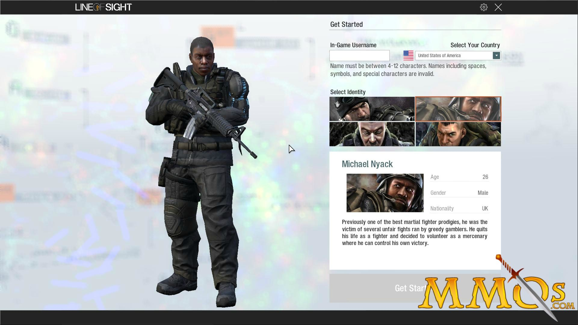Select the bottom-left pale-faced identity portrait
This screenshot has height=325, width=578.
tap(372, 134)
